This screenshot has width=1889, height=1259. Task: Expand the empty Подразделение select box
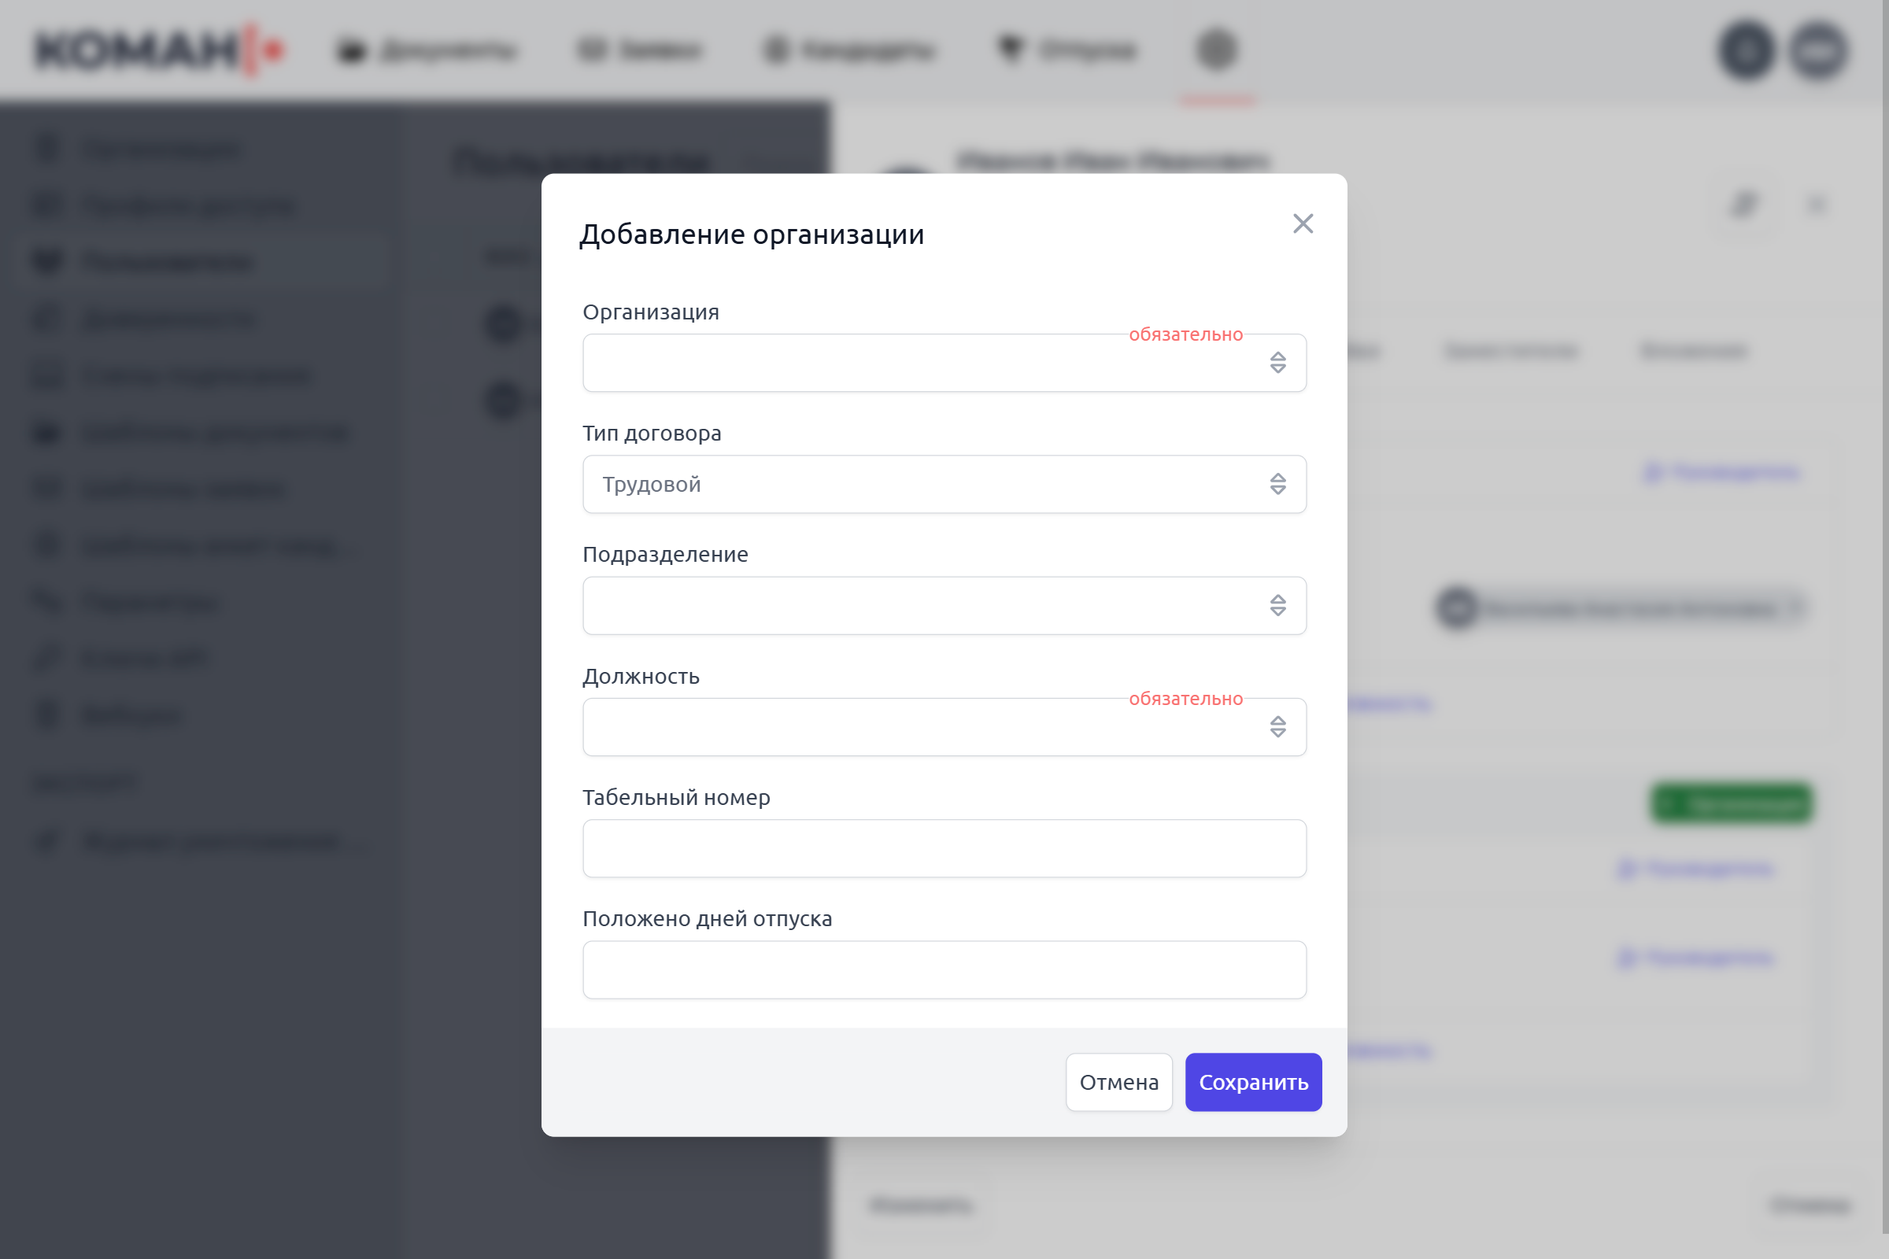[x=923, y=605]
